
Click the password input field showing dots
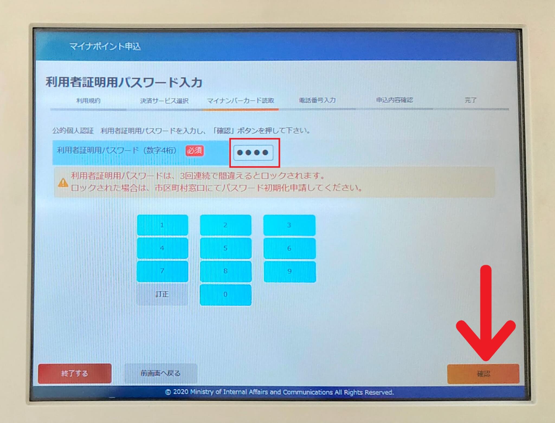pos(254,153)
